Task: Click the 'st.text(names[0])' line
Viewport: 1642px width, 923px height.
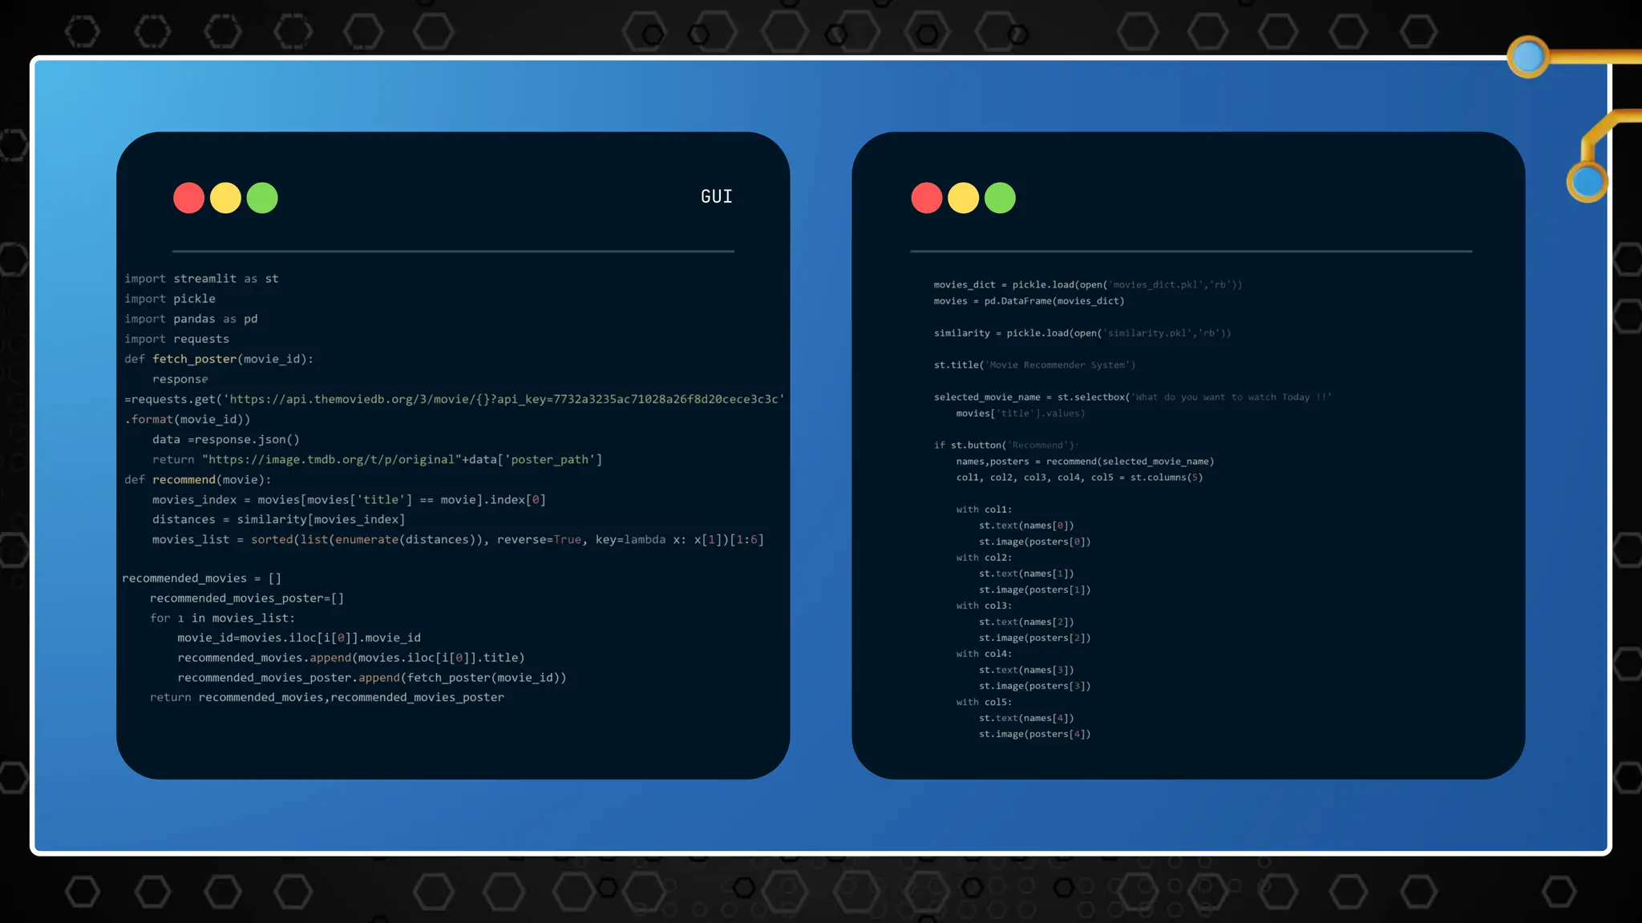Action: tap(1026, 525)
